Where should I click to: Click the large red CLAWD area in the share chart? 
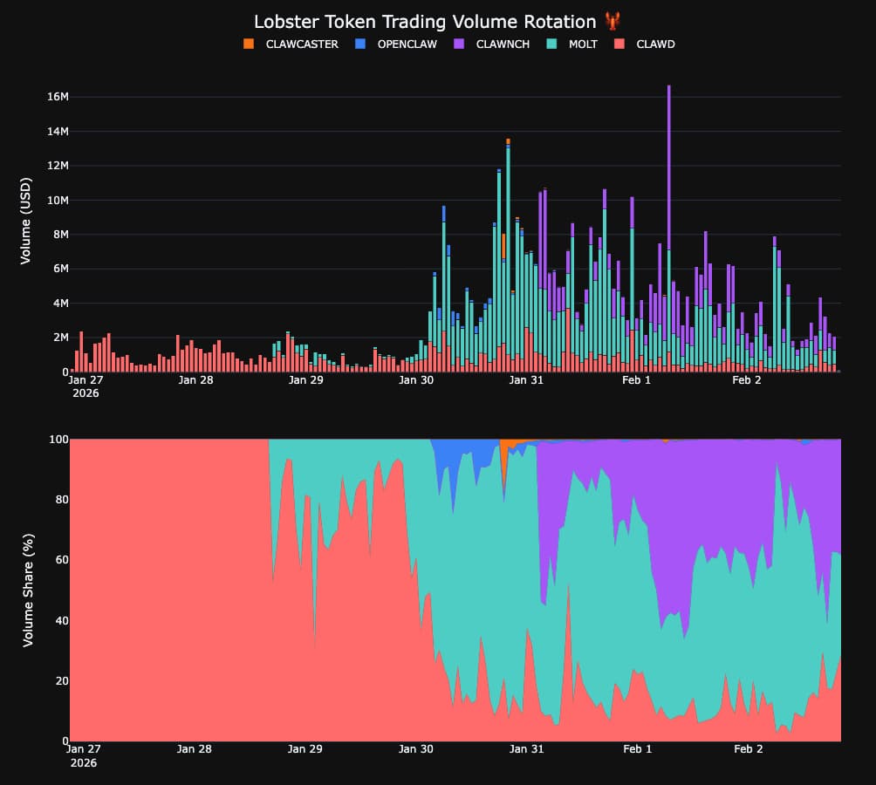pyautogui.click(x=166, y=593)
